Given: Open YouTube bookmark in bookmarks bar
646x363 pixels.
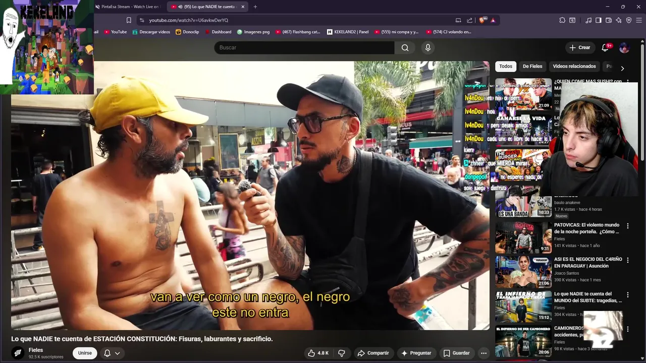Looking at the screenshot, I should point(116,32).
